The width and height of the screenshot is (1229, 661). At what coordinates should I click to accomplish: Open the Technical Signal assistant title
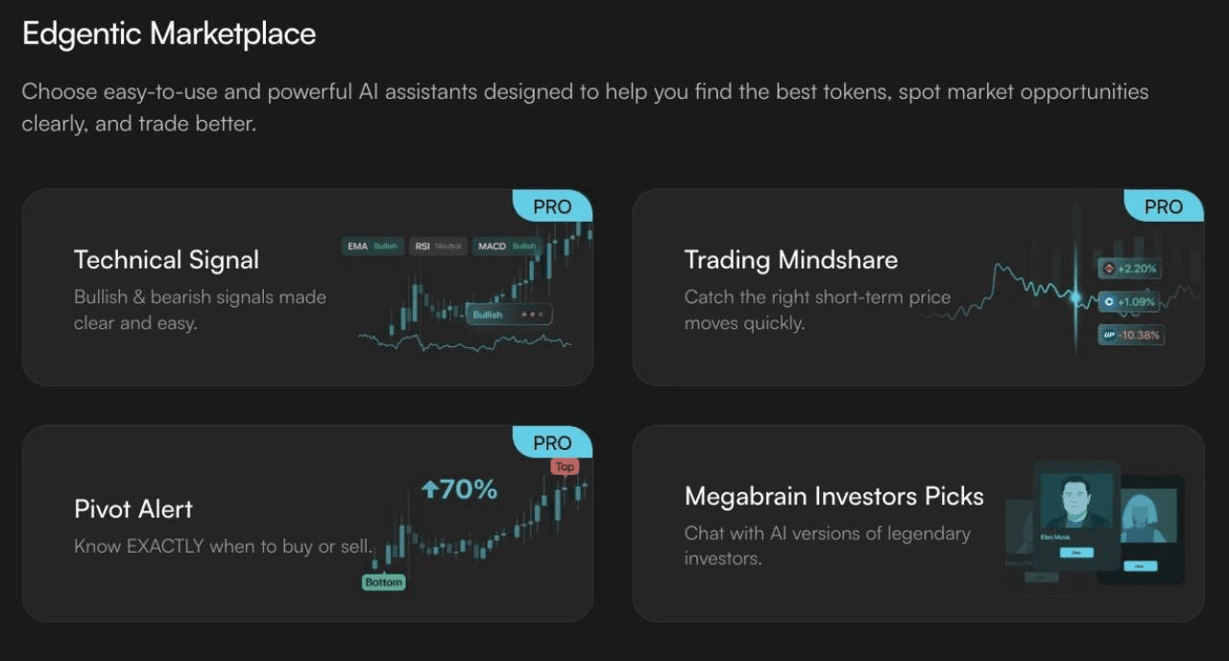(166, 260)
